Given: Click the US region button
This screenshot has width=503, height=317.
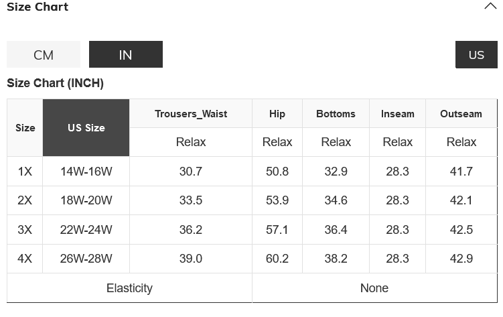Looking at the screenshot, I should click(476, 55).
